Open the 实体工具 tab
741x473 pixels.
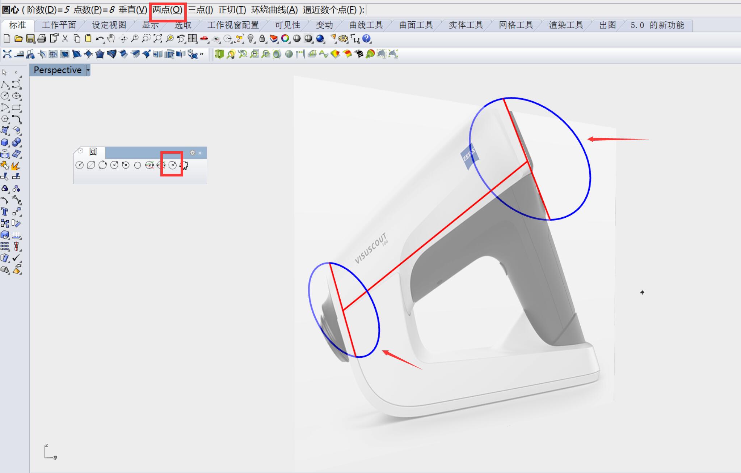(466, 25)
